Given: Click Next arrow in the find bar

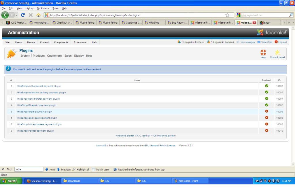Looking at the screenshot, I should (x=50, y=169).
